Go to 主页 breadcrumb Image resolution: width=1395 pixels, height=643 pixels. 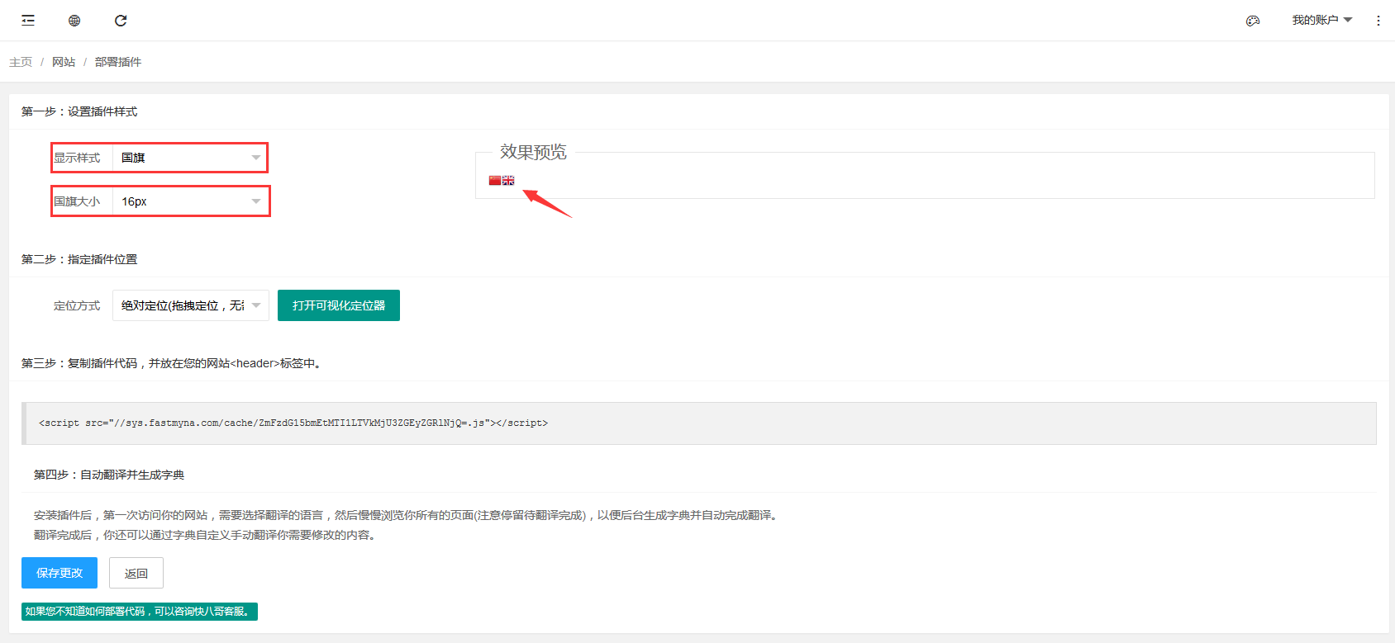21,62
